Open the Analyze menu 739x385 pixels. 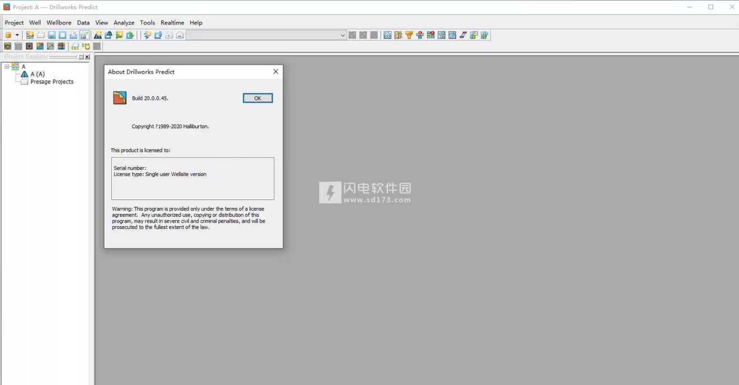coord(124,23)
